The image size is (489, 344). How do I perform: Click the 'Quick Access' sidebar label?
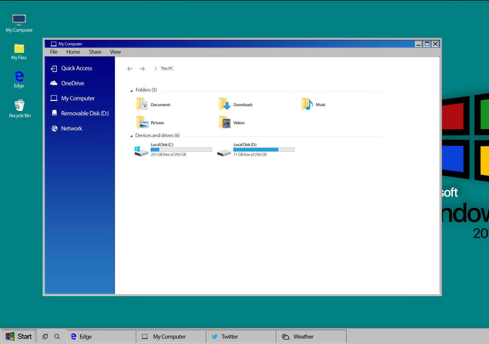[77, 68]
